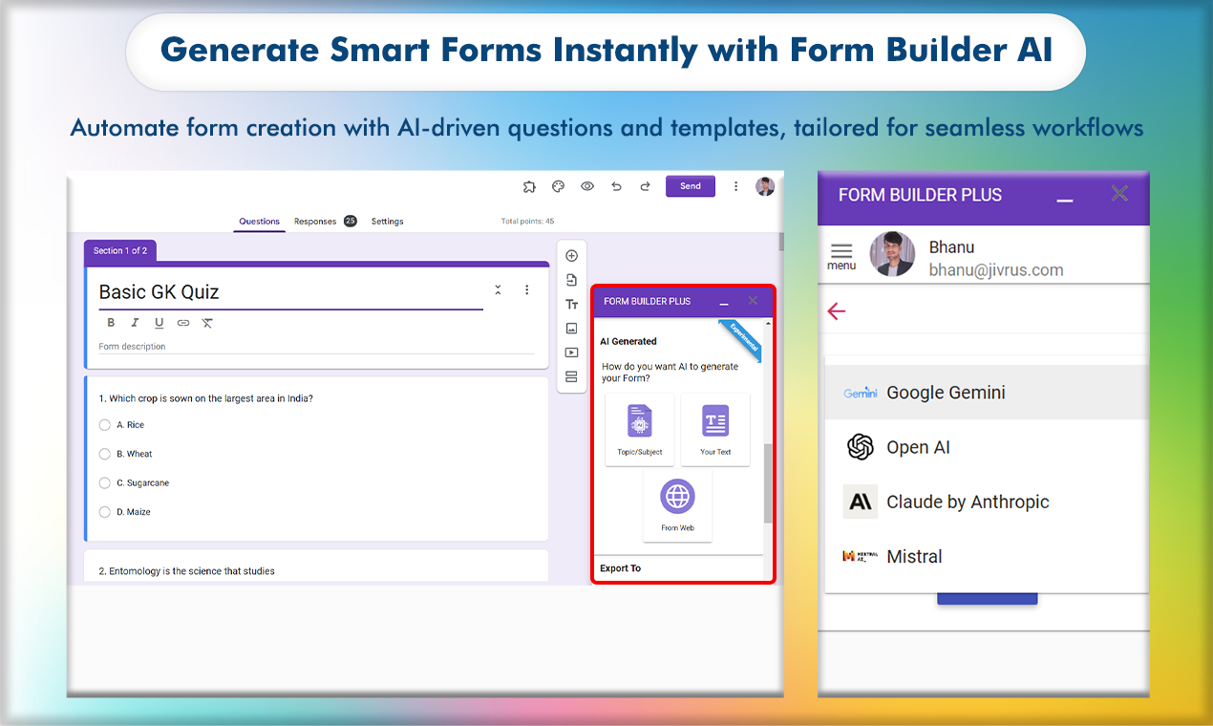Send the form with Send button
This screenshot has height=726, width=1213.
pyautogui.click(x=691, y=186)
